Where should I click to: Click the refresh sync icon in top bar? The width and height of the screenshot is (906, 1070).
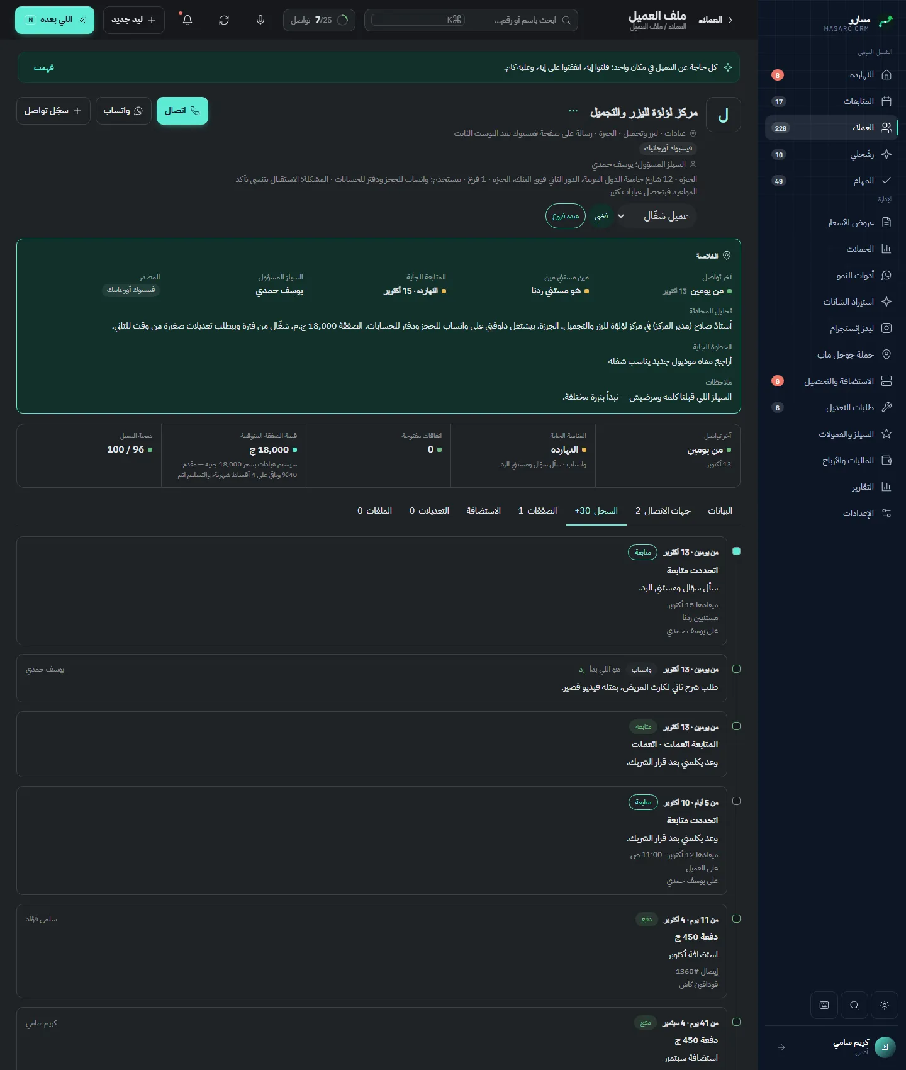tap(224, 20)
